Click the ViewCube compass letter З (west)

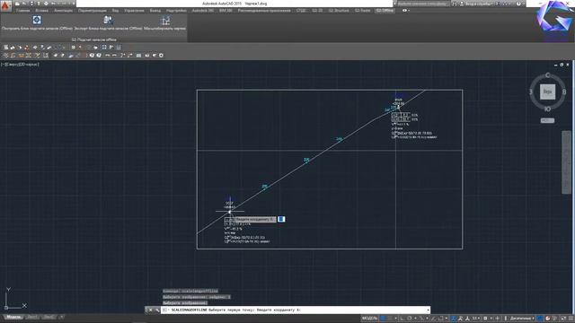[531, 92]
